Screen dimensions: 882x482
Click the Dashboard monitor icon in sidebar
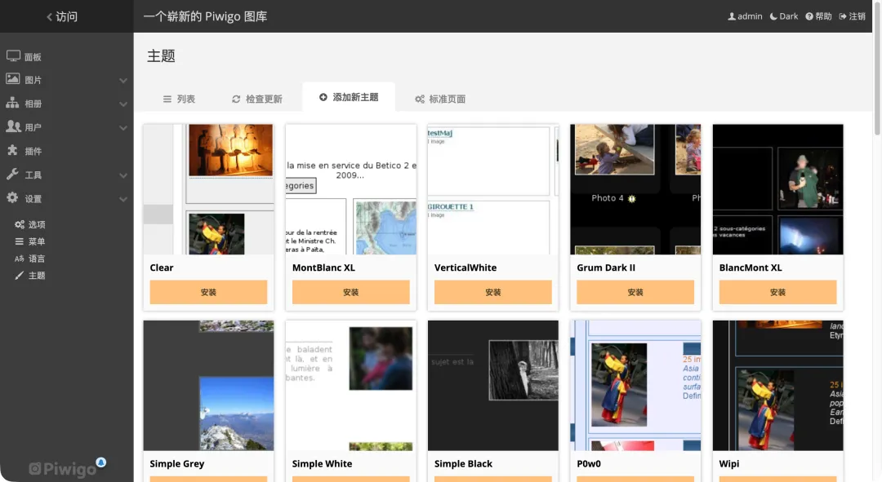pos(13,56)
